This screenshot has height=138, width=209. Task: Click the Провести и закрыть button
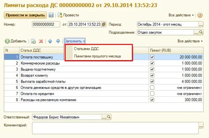pyautogui.click(x=25, y=15)
